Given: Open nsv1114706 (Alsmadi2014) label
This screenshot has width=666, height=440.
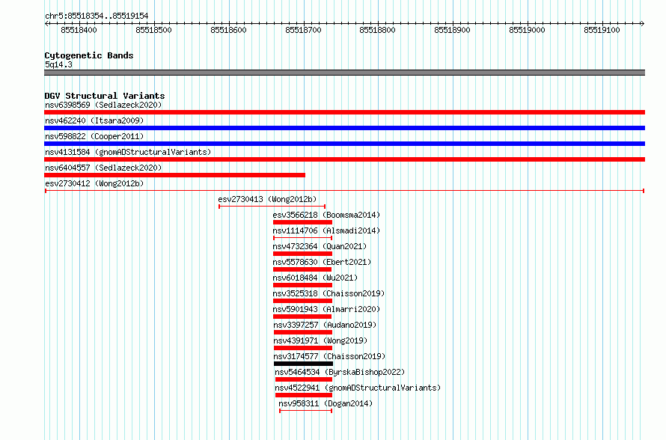Looking at the screenshot, I should 326,230.
